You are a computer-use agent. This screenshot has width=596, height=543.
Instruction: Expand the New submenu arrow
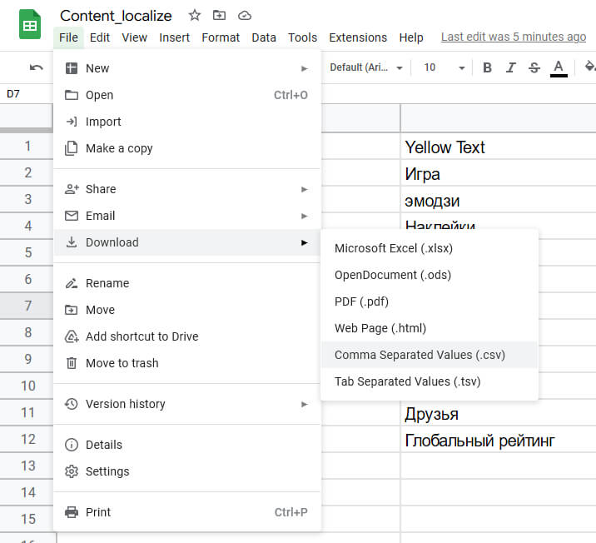tap(304, 69)
